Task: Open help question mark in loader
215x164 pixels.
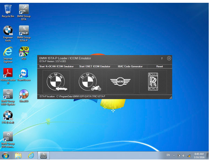Action: 162,59
